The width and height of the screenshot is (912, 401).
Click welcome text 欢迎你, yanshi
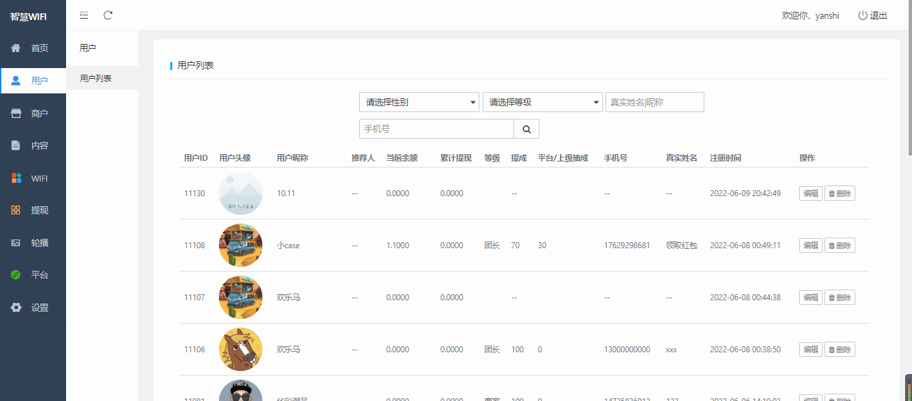tap(811, 15)
